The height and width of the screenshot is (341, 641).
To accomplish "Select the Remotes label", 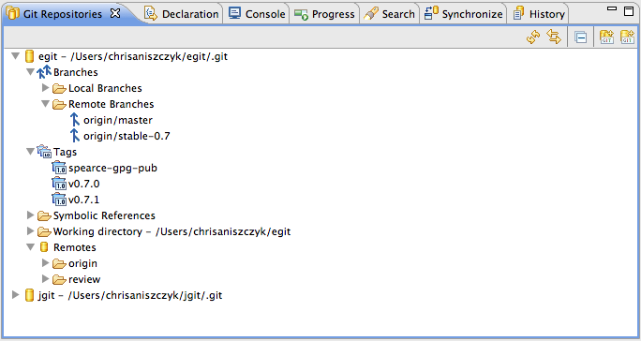I will point(74,247).
